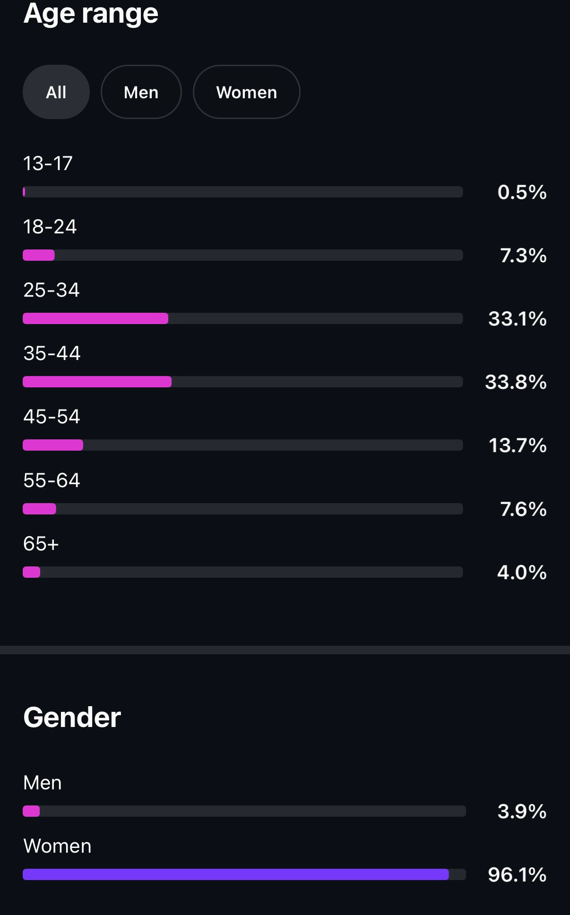Tap the 33.8% percentage value
The height and width of the screenshot is (915, 570).
coord(516,382)
